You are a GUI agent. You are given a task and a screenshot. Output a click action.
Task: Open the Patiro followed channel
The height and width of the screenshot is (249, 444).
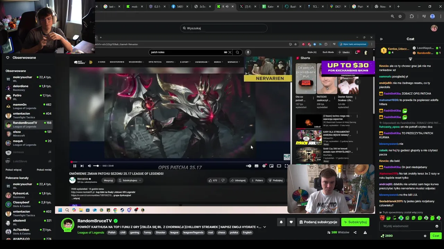point(28,97)
